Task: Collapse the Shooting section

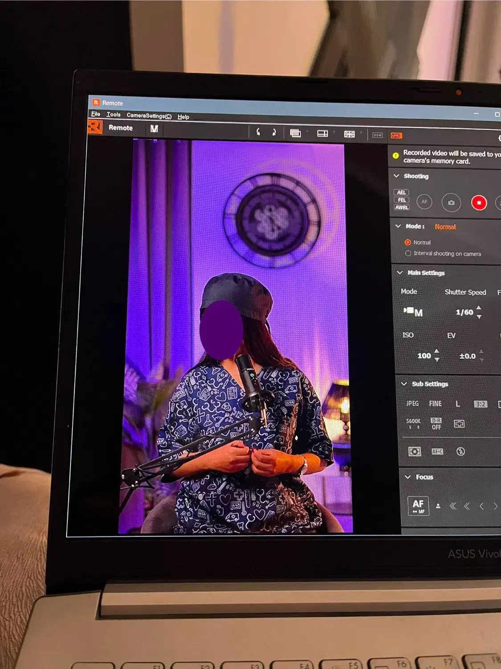Action: [x=396, y=176]
